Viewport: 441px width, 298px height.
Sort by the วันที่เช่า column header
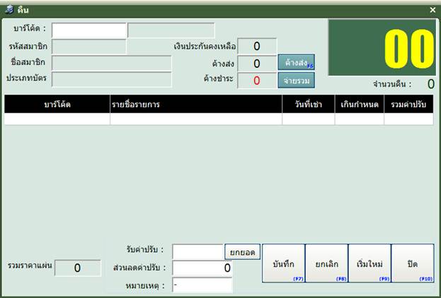(308, 105)
